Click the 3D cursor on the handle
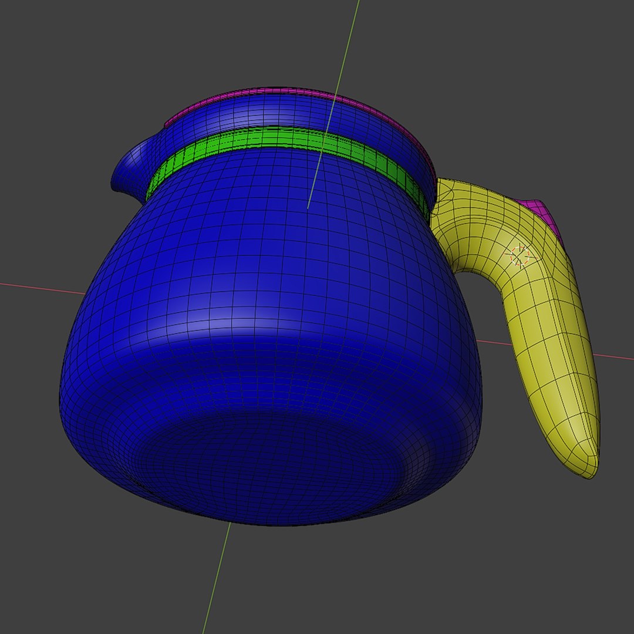634x634 pixels. [520, 256]
